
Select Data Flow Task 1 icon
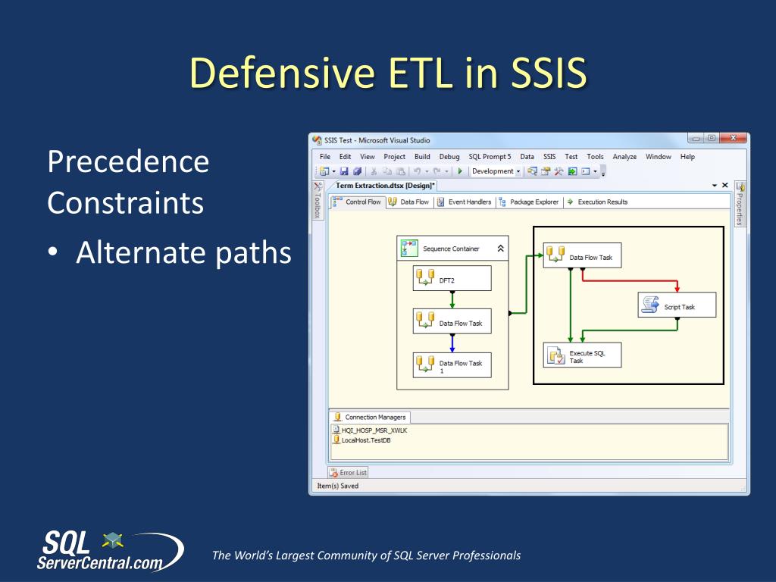425,364
